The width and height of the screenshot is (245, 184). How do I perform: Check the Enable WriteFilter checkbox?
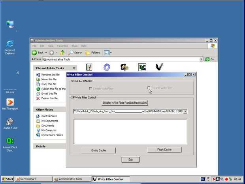point(90,89)
